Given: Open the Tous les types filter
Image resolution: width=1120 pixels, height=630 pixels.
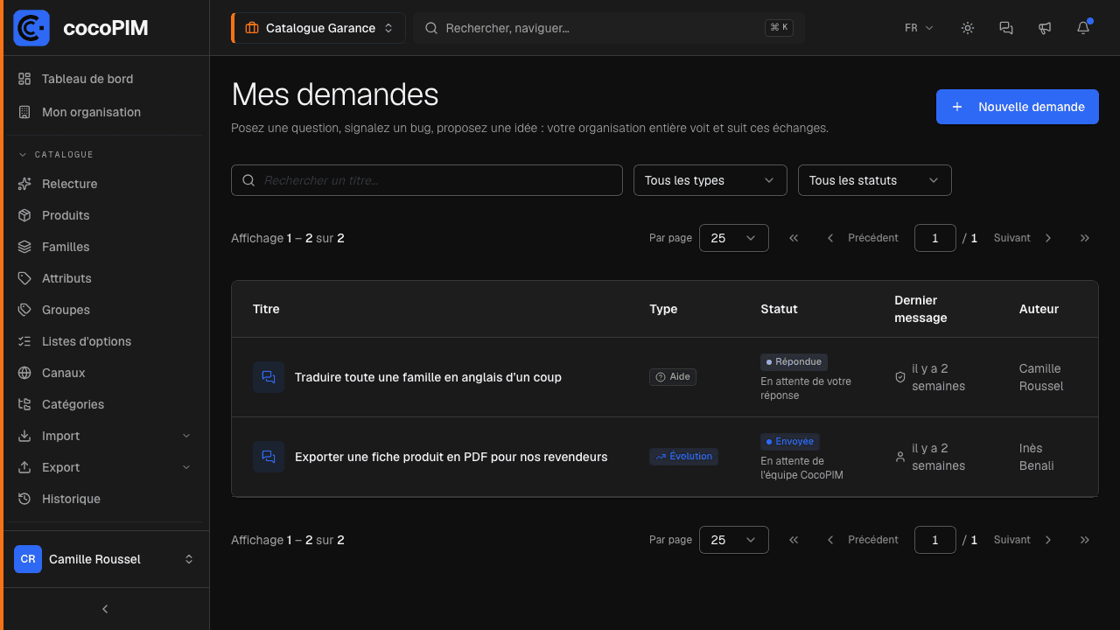Looking at the screenshot, I should click(x=710, y=180).
